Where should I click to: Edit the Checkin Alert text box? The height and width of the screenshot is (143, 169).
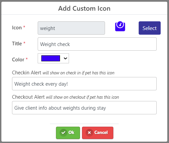point(84,84)
